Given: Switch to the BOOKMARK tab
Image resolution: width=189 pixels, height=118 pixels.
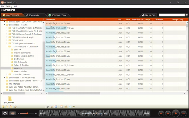Looking at the screenshot, I should [34, 15].
